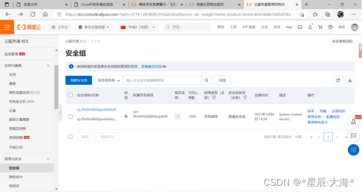Go forward in browser history
The width and height of the screenshot is (362, 192).
pos(20,14)
